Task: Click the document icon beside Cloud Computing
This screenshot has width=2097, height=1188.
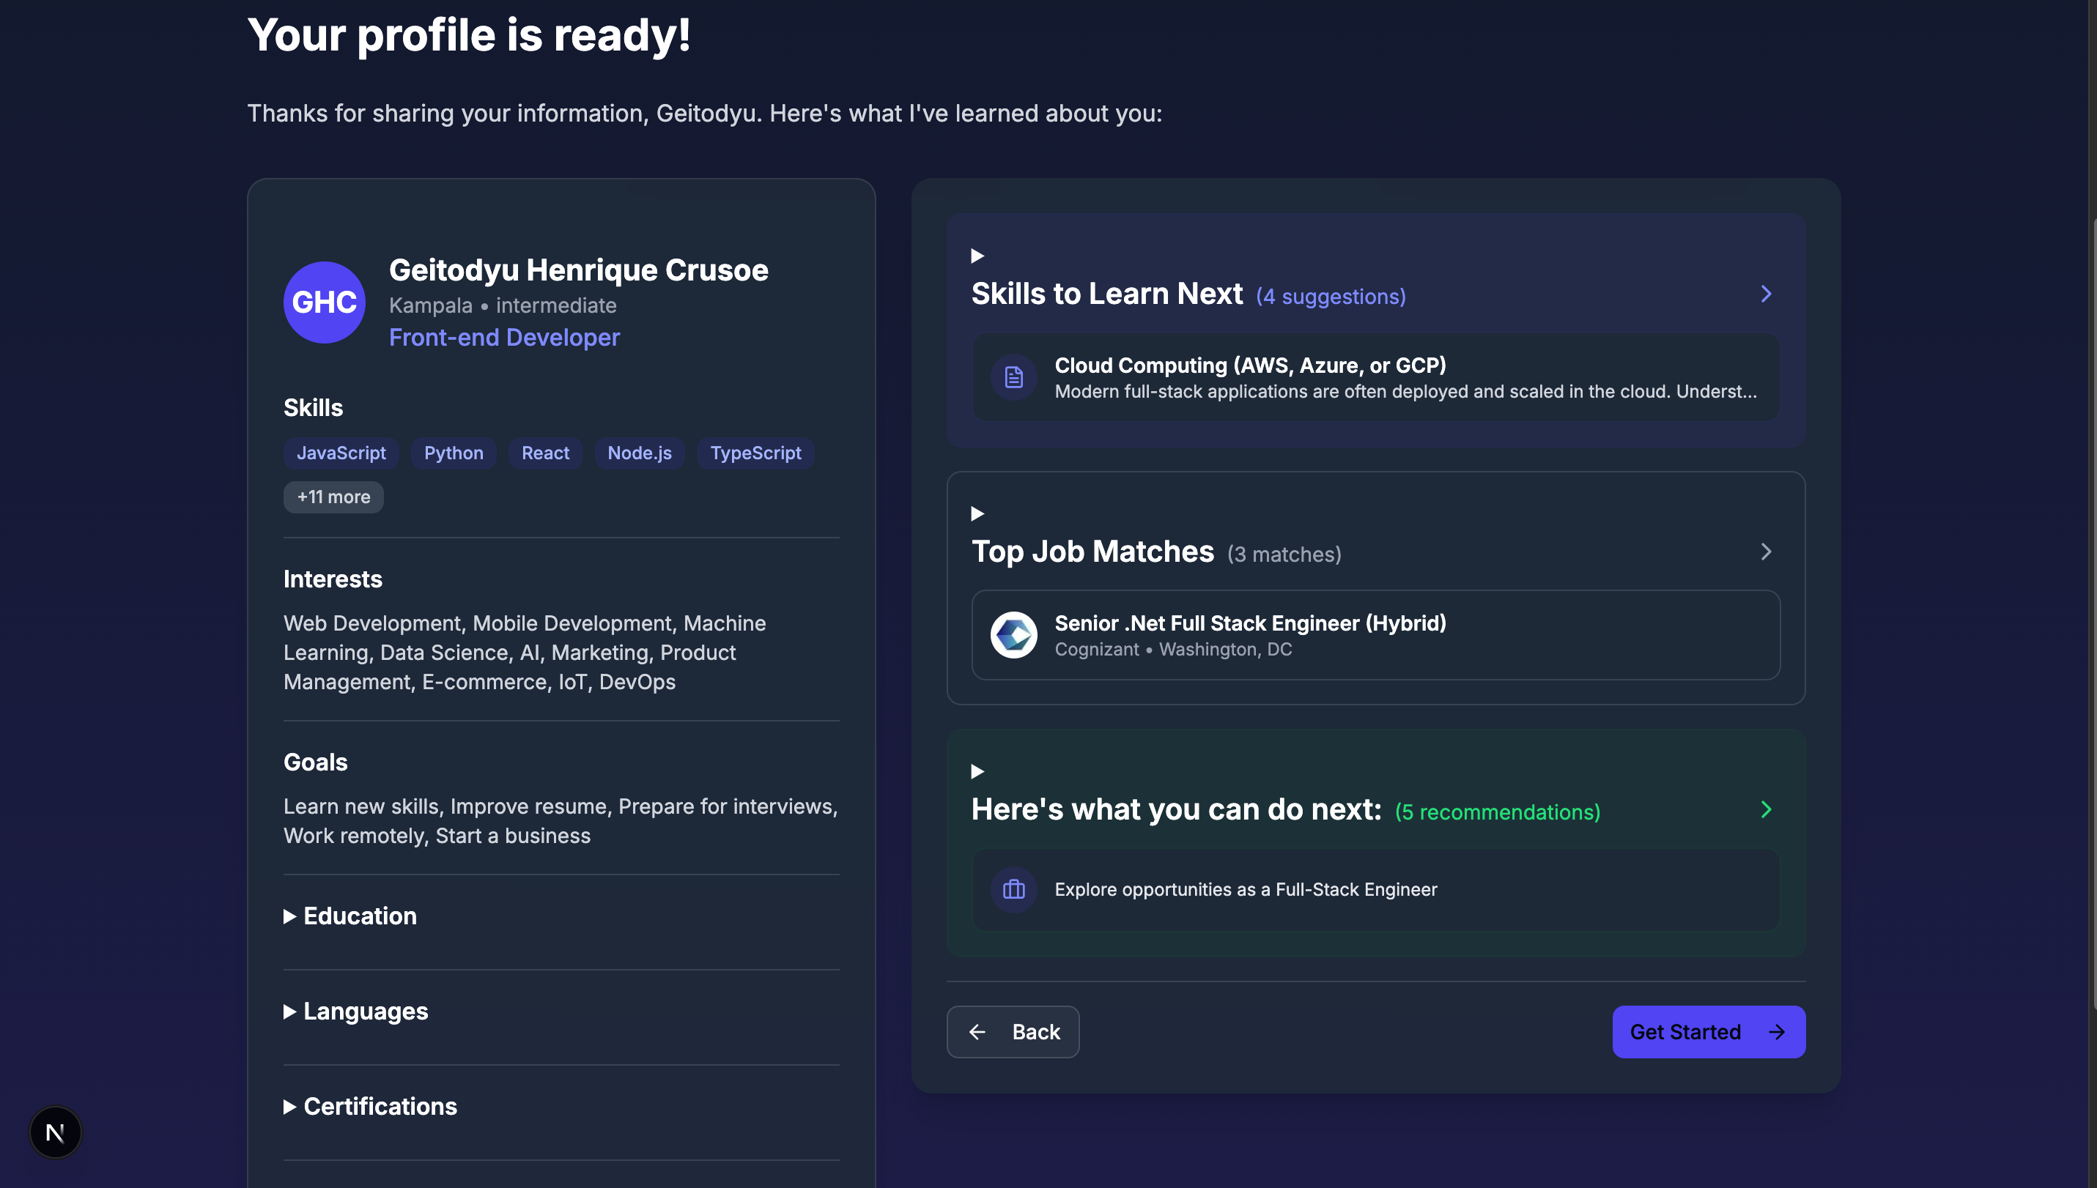Action: [1013, 377]
